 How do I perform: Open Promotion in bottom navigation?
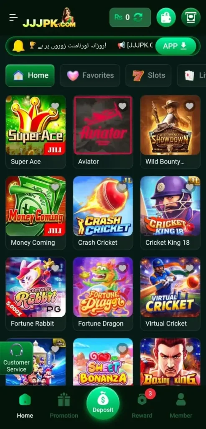[x=64, y=405]
